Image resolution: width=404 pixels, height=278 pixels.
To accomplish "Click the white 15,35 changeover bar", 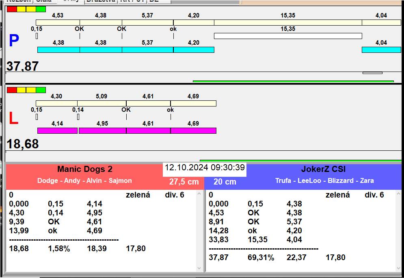I will click(x=287, y=36).
